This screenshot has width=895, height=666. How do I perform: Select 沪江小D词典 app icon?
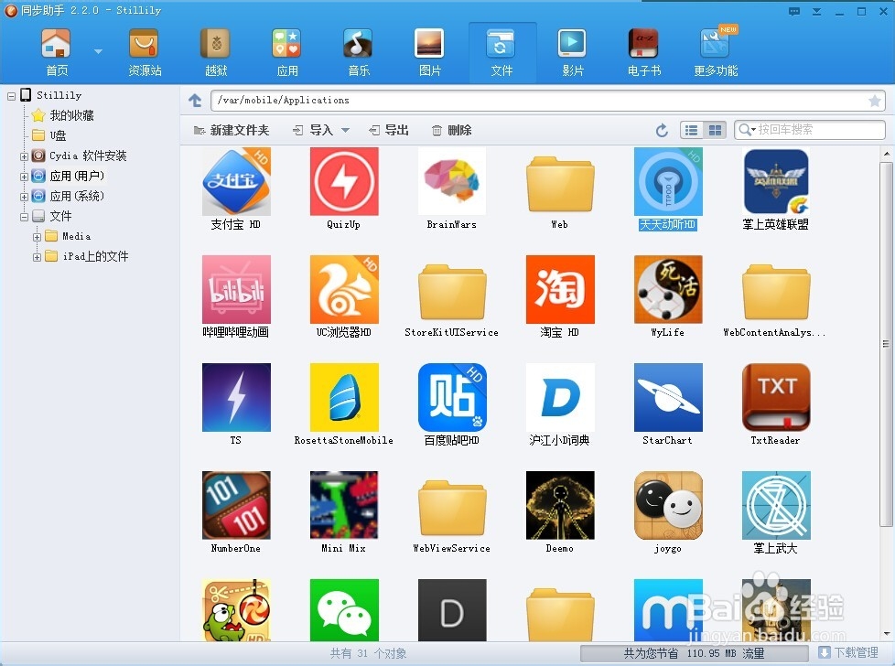560,397
